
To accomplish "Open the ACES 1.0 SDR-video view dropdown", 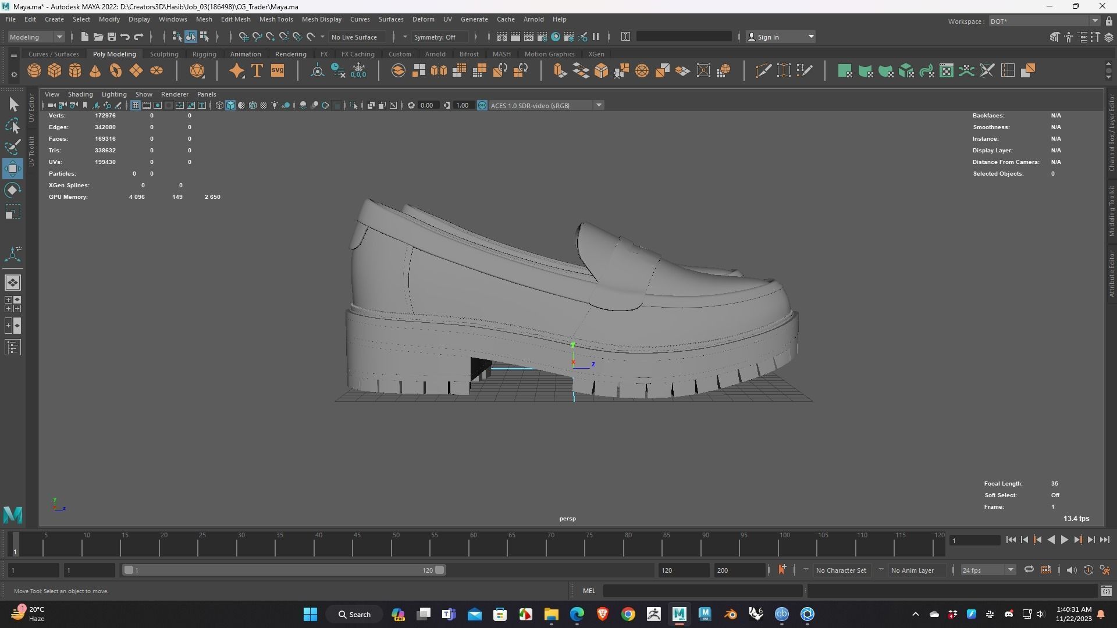I will click(x=546, y=105).
